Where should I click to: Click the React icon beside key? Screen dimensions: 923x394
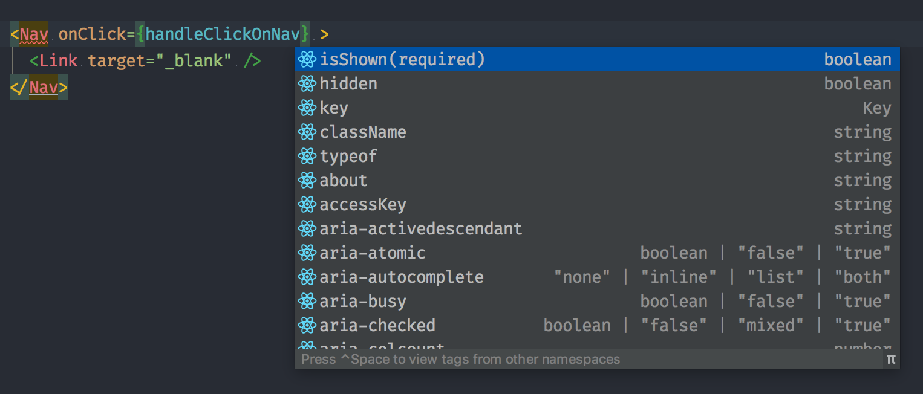tap(308, 108)
